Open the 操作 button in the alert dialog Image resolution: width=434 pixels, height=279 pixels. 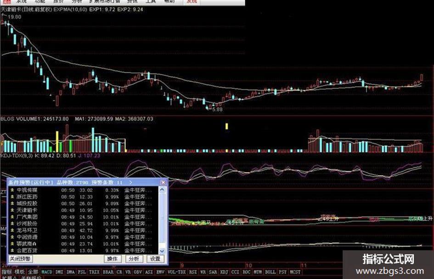112,259
